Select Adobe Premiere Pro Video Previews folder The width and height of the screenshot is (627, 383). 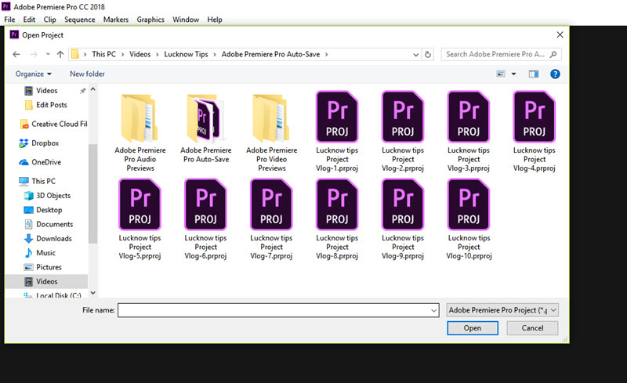click(x=271, y=132)
